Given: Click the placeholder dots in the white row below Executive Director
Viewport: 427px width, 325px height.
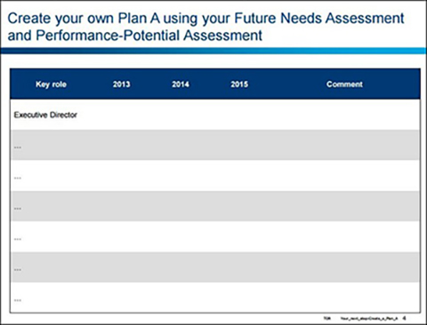Looking at the screenshot, I should [18, 178].
